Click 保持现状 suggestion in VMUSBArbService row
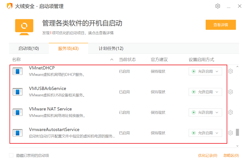Viewport: 248px width, 163px height. [x=158, y=92]
